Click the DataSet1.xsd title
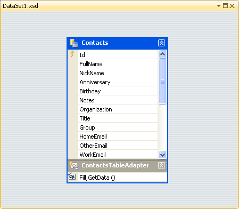The height and width of the screenshot is (209, 239). pyautogui.click(x=20, y=6)
